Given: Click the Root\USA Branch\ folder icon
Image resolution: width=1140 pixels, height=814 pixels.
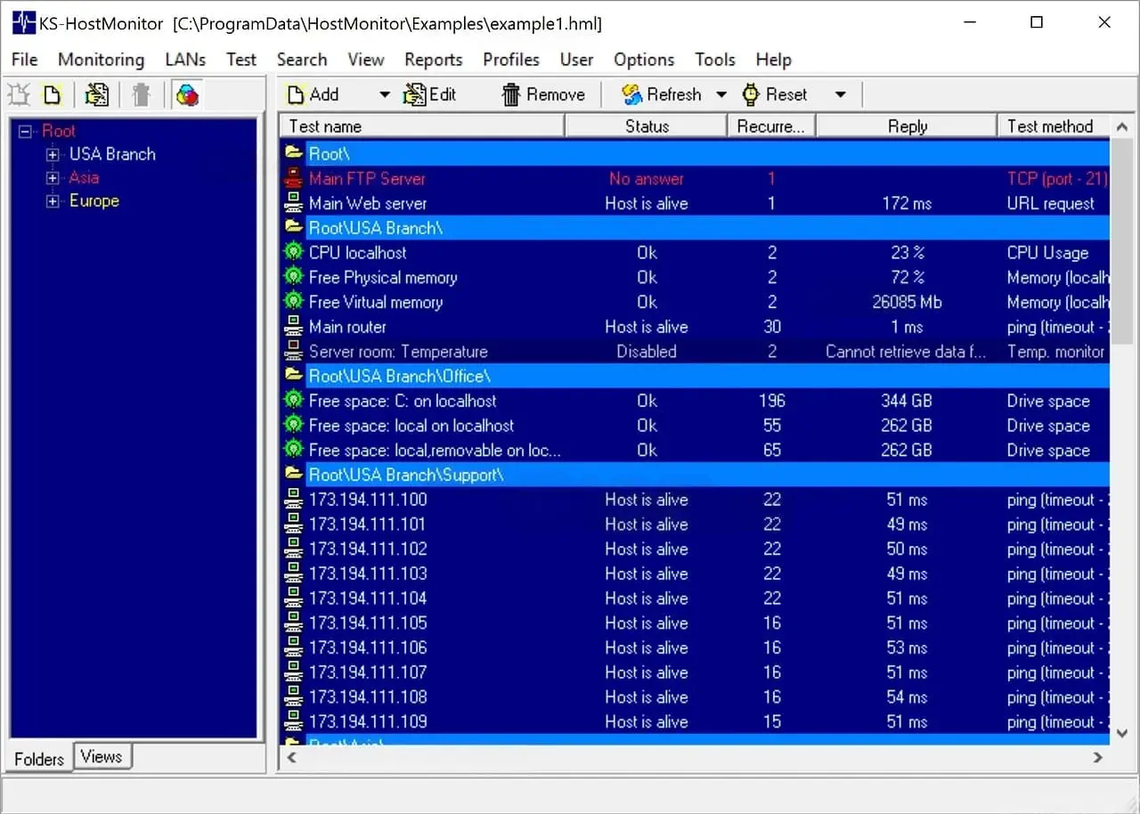Looking at the screenshot, I should point(293,227).
